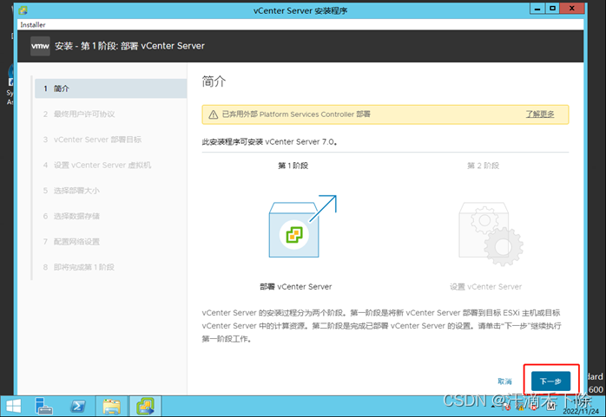This screenshot has width=606, height=417.
Task: Select step 7 配置网络设置
Action: [71, 242]
